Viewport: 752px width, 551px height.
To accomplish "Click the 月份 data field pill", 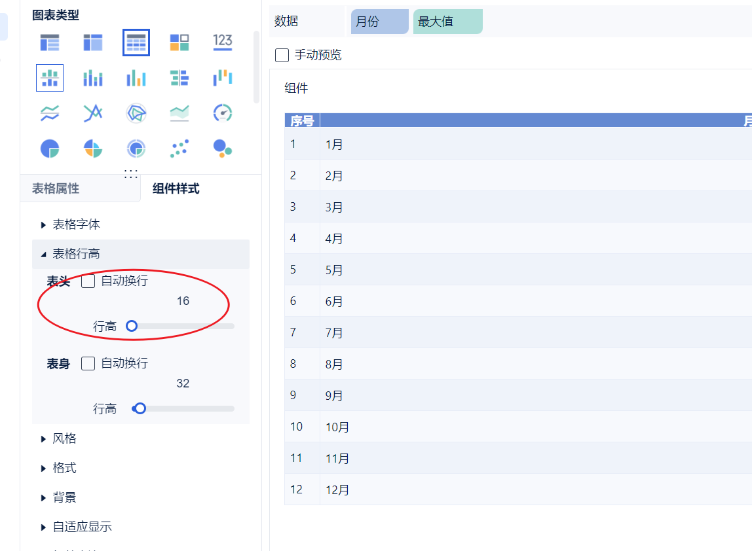I will coord(379,22).
